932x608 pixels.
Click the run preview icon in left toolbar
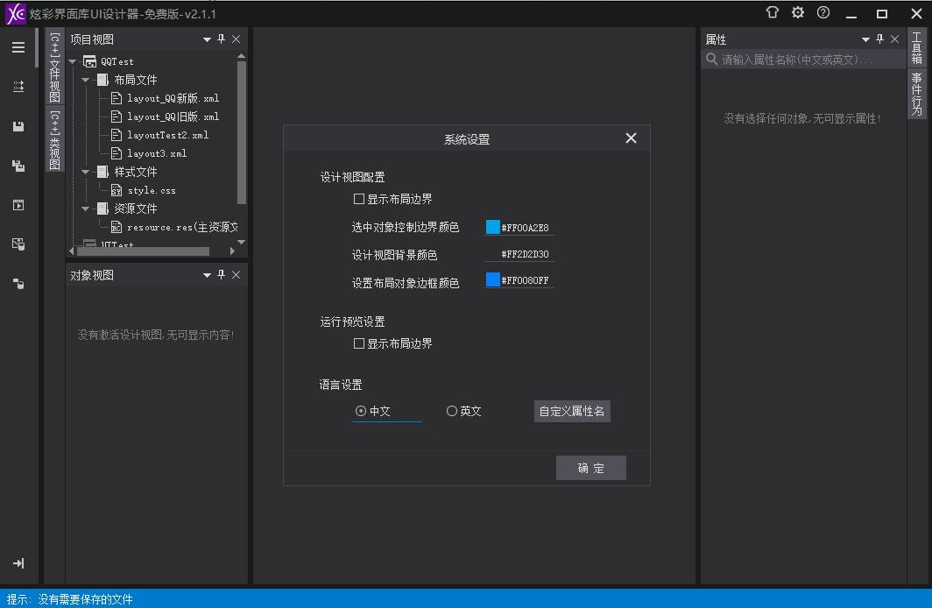point(18,205)
